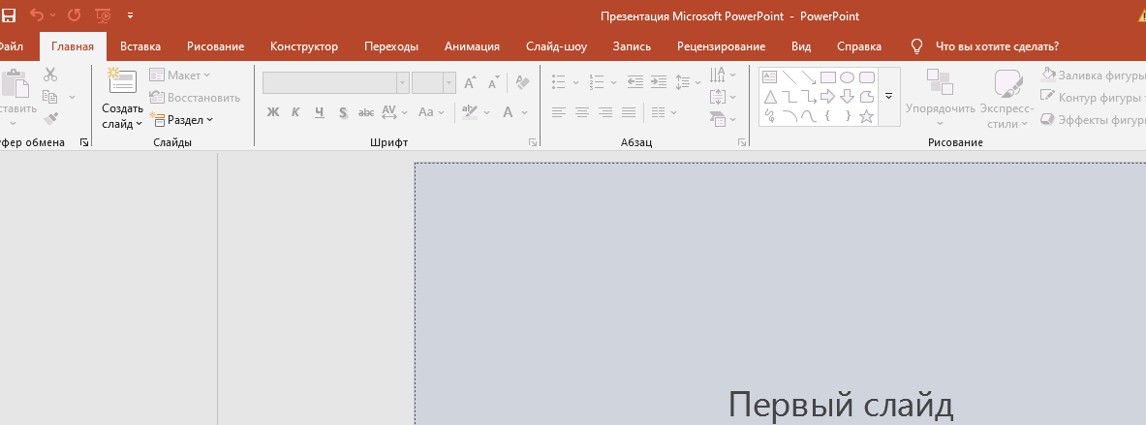Convert to SmartArt graphic icon

[x=723, y=118]
